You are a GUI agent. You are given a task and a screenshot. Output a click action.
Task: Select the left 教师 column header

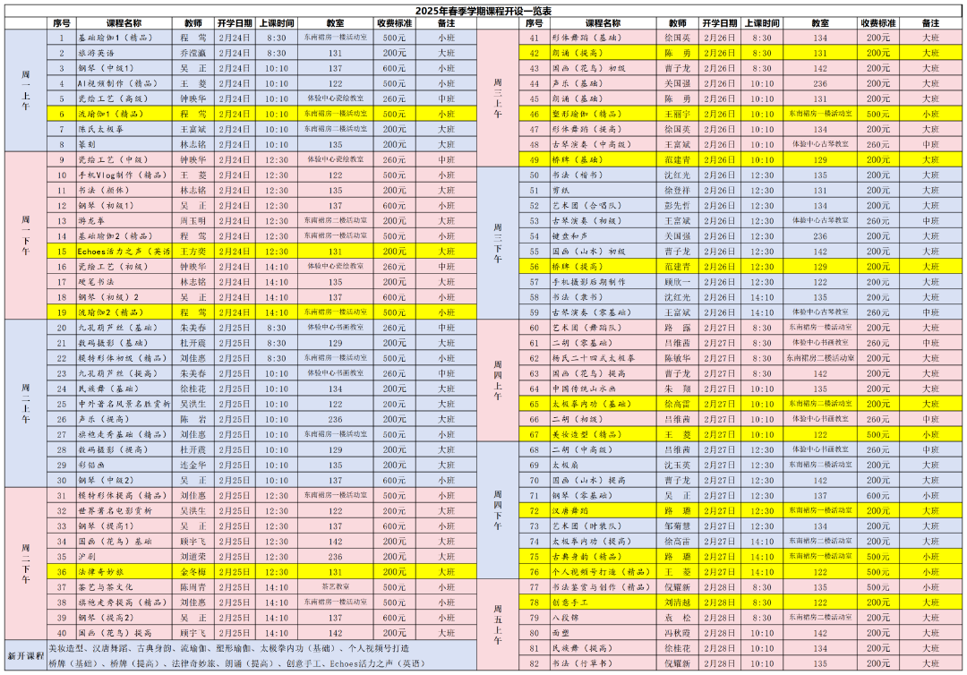click(x=193, y=22)
